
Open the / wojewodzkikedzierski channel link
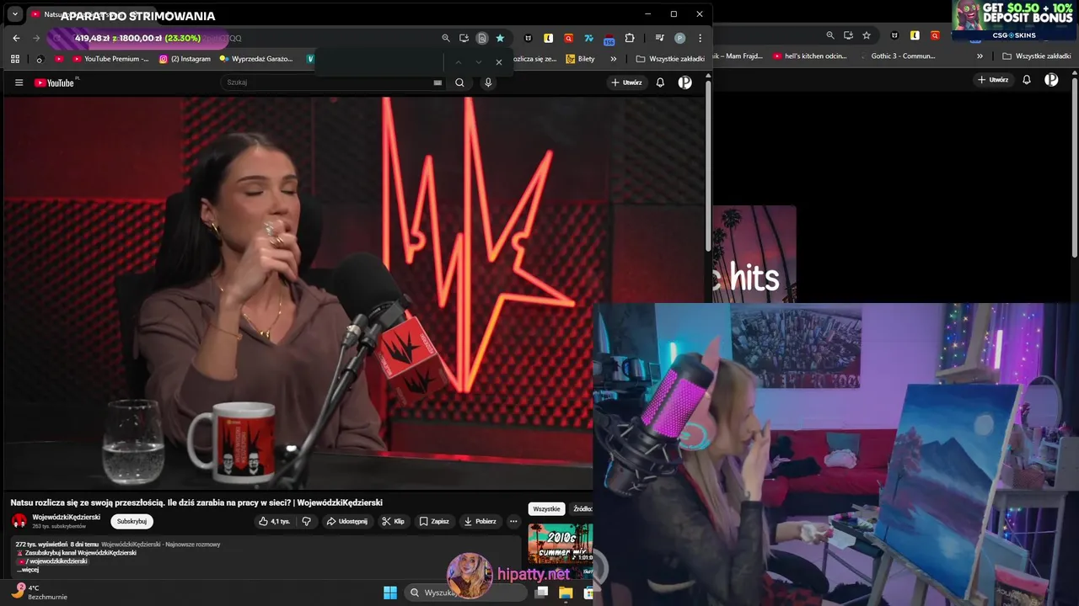(56, 561)
